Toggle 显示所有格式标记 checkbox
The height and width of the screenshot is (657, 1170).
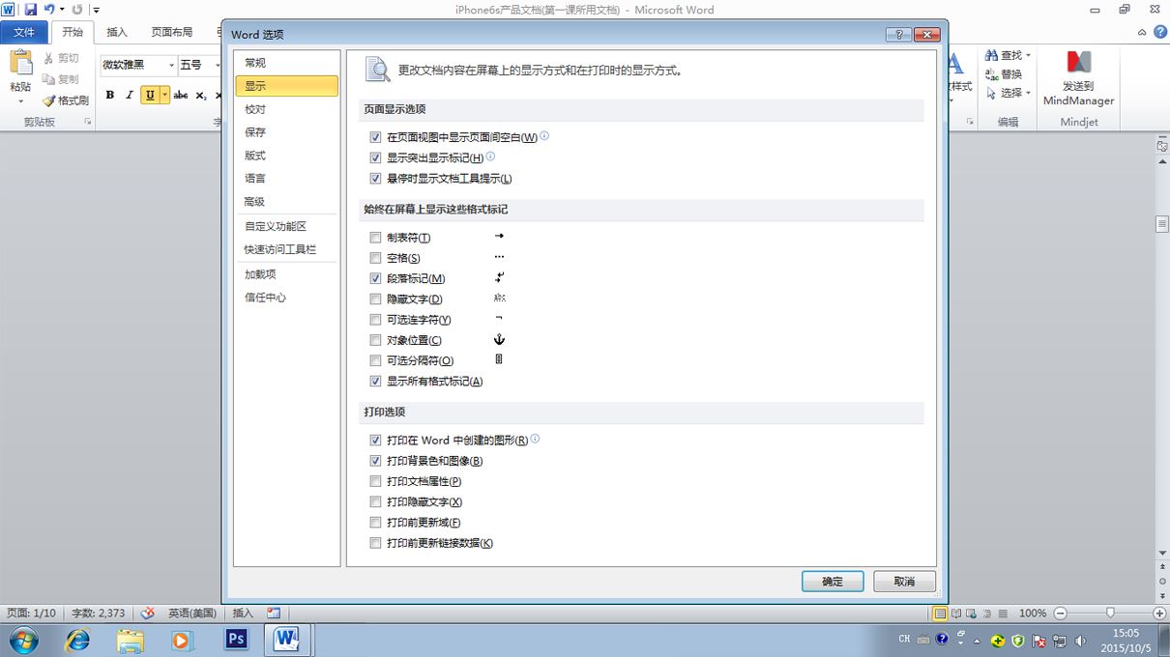tap(376, 382)
